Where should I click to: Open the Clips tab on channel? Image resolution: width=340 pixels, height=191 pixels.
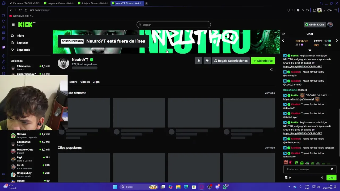point(96,82)
